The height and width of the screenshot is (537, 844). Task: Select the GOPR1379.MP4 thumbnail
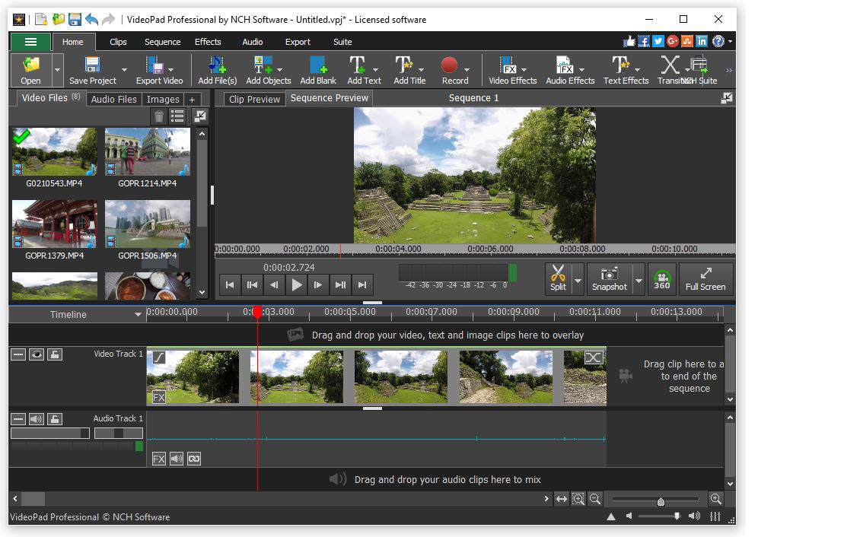tap(53, 223)
